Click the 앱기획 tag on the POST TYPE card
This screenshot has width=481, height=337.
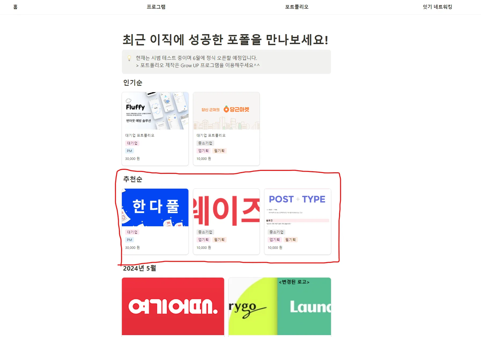(x=275, y=240)
